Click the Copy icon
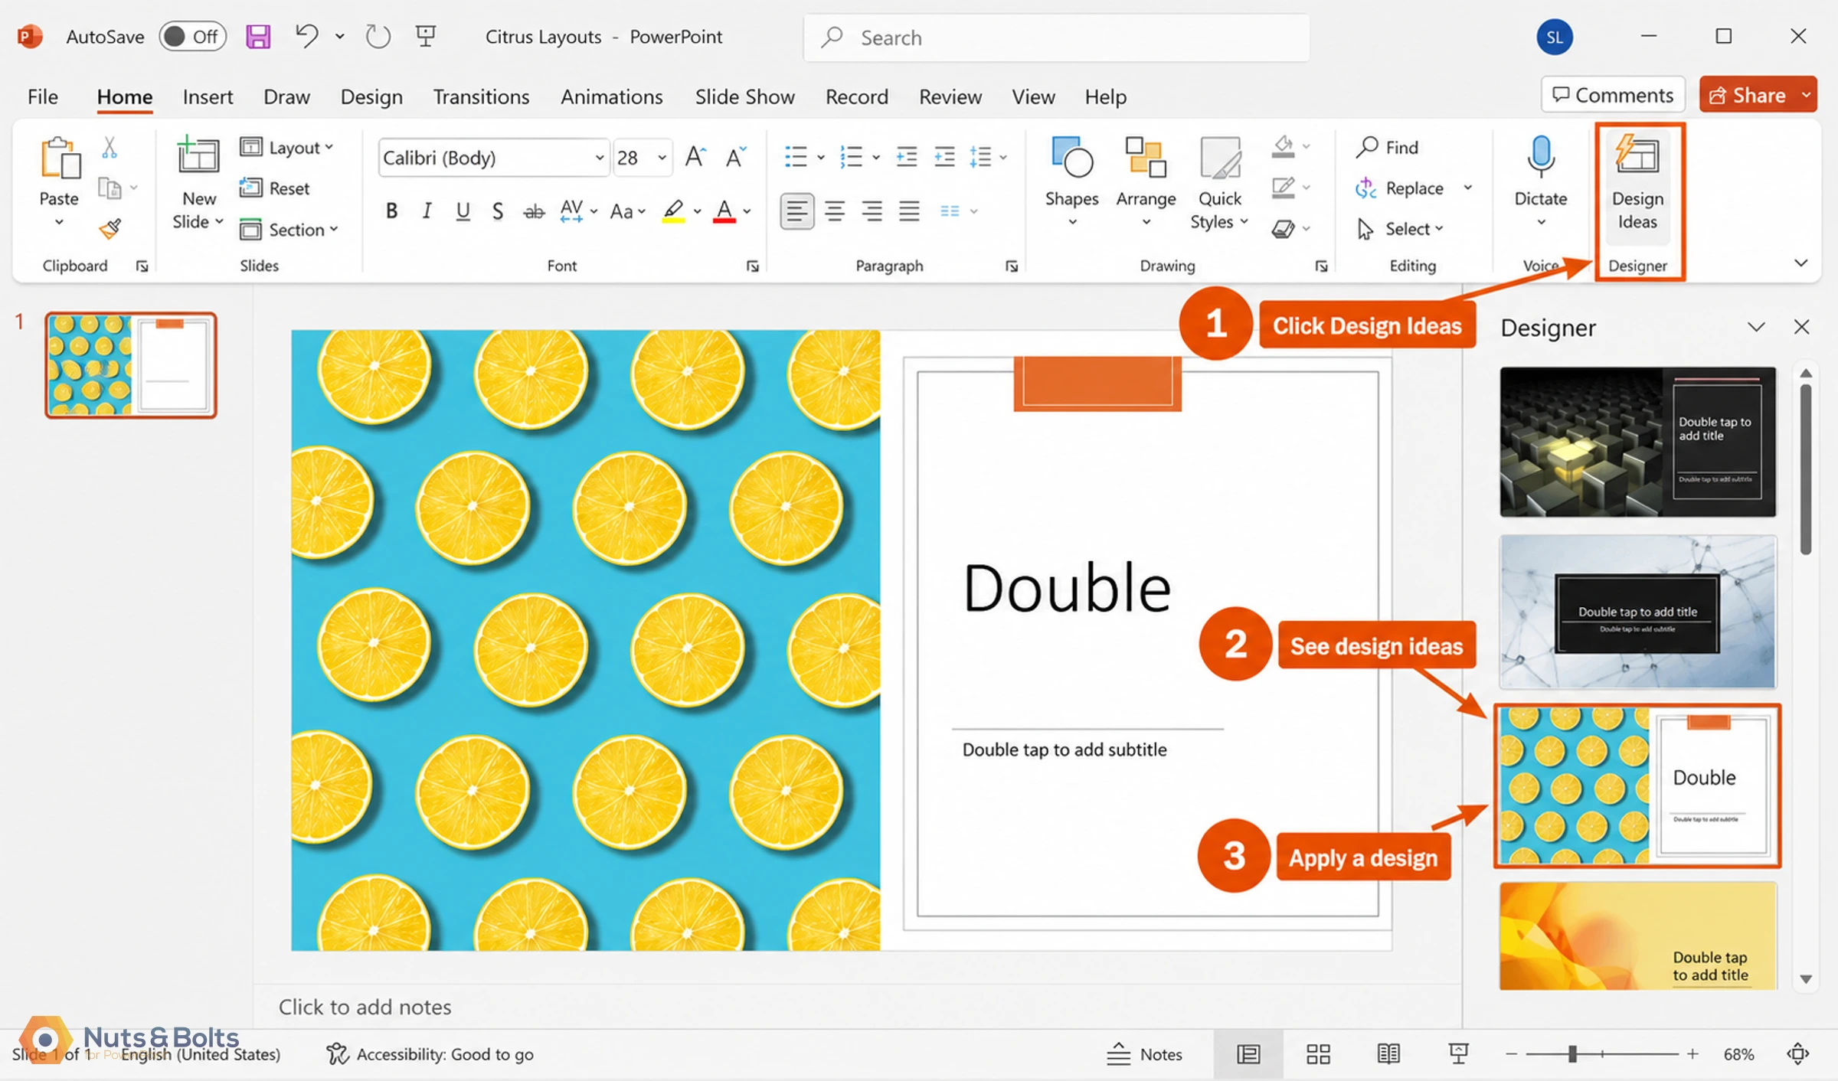Viewport: 1838px width, 1081px height. 110,188
